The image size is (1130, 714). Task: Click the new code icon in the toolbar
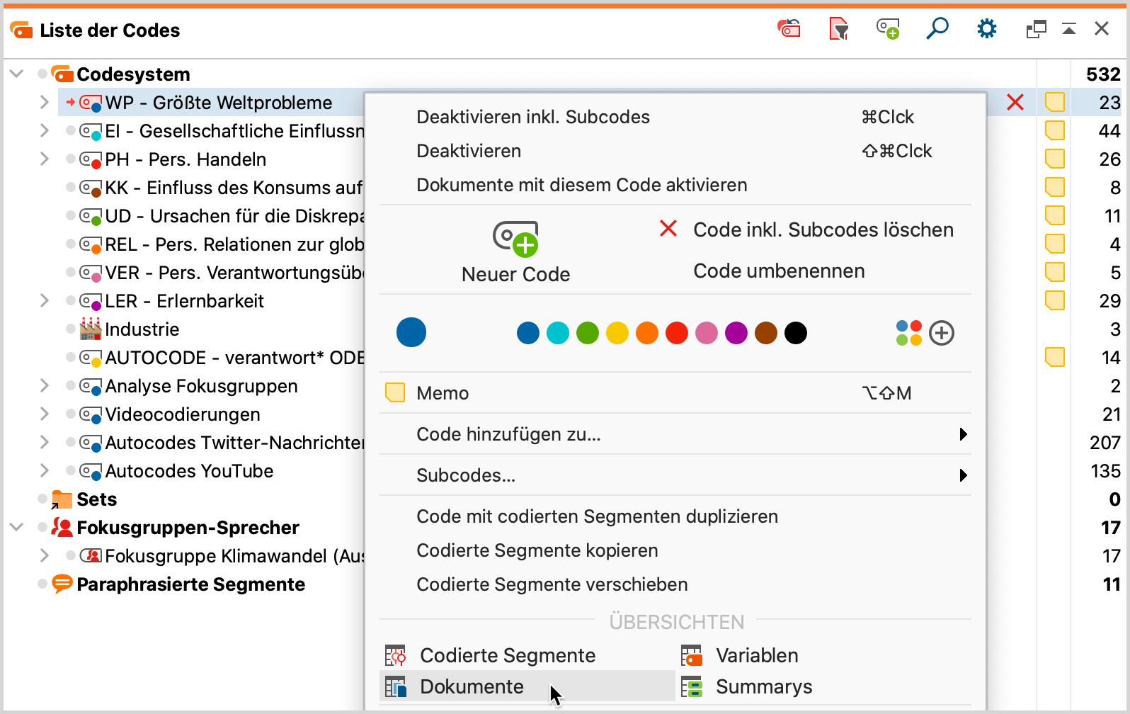click(888, 29)
